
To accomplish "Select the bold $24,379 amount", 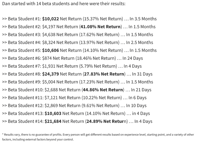I will [x=51, y=74].
